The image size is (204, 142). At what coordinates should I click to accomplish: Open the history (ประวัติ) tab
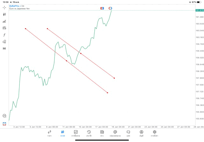89,133
